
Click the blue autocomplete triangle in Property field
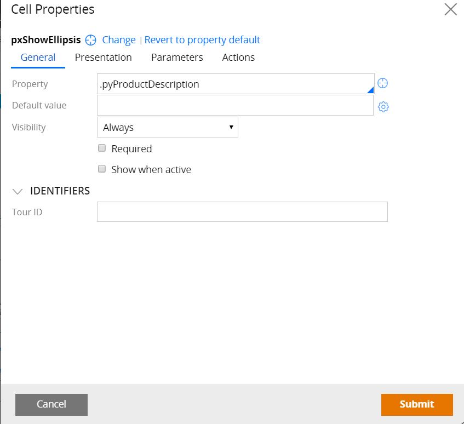tap(370, 90)
